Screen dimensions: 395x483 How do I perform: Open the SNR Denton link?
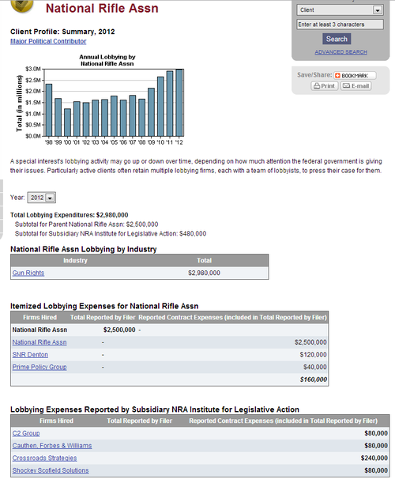(x=30, y=355)
